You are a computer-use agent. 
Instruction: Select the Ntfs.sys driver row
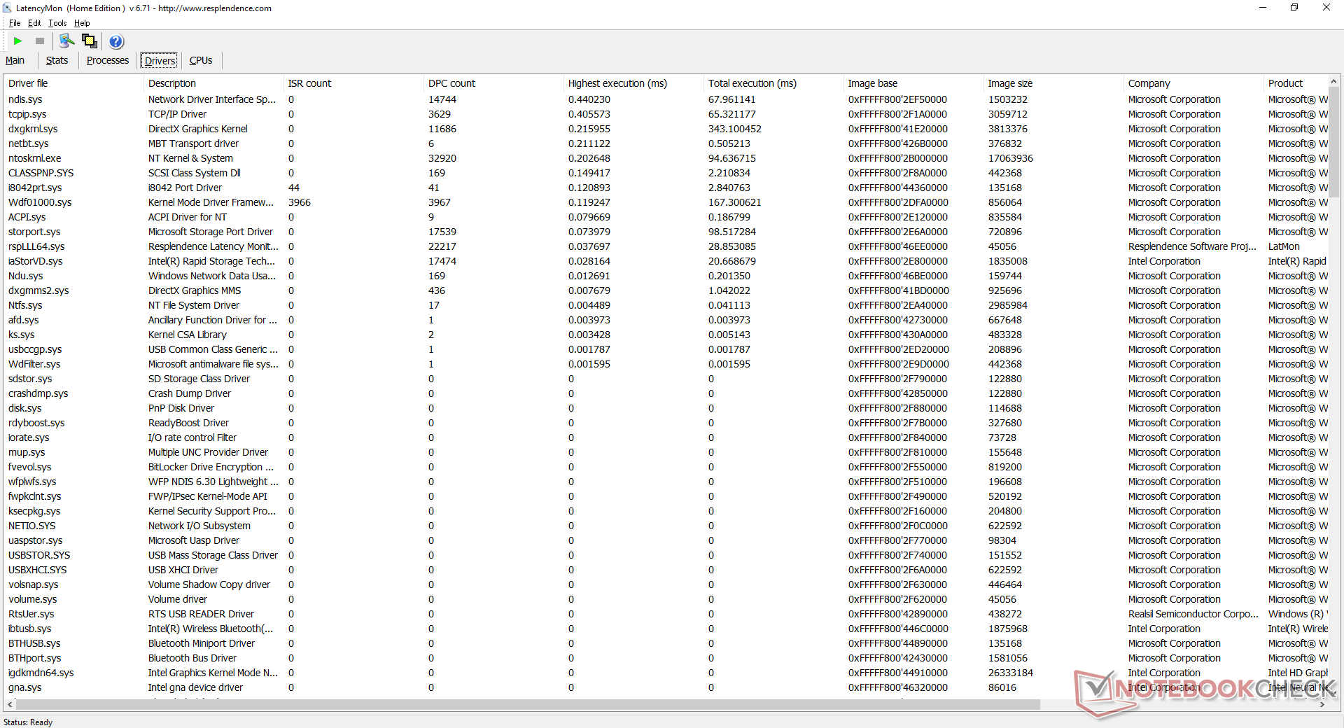click(x=666, y=305)
